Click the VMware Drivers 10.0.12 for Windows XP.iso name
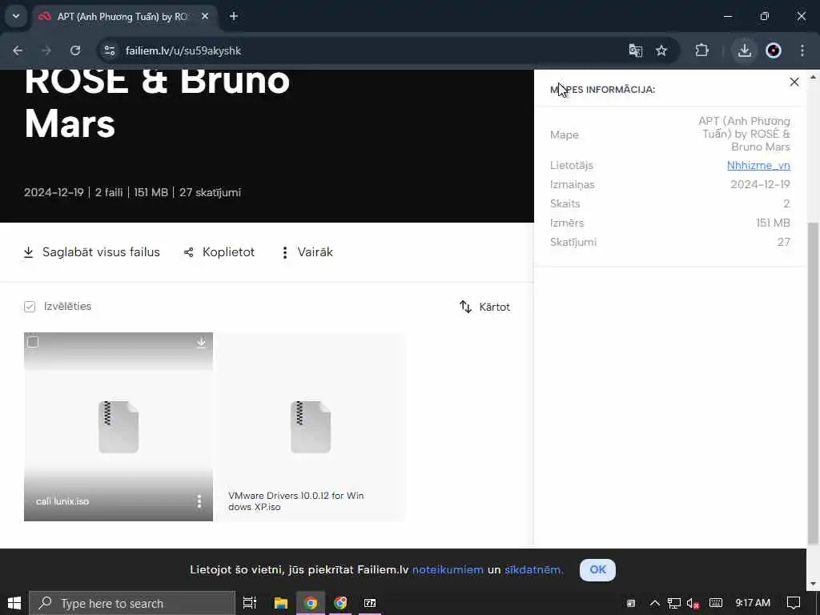Image resolution: width=820 pixels, height=615 pixels. click(x=296, y=501)
